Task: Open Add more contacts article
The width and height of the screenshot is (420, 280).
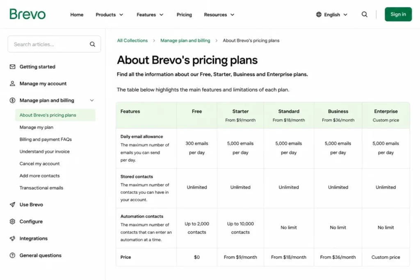Action: [x=39, y=175]
